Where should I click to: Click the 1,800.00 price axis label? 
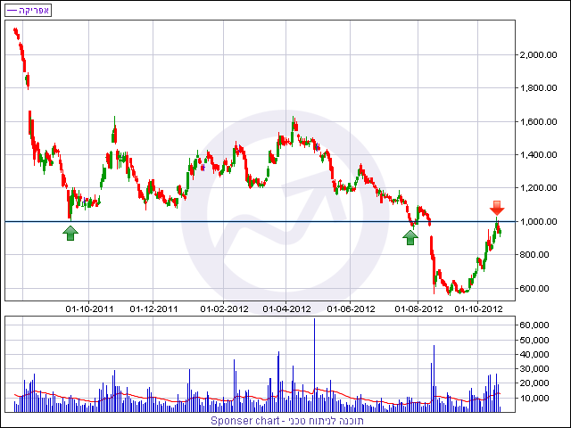[539, 88]
